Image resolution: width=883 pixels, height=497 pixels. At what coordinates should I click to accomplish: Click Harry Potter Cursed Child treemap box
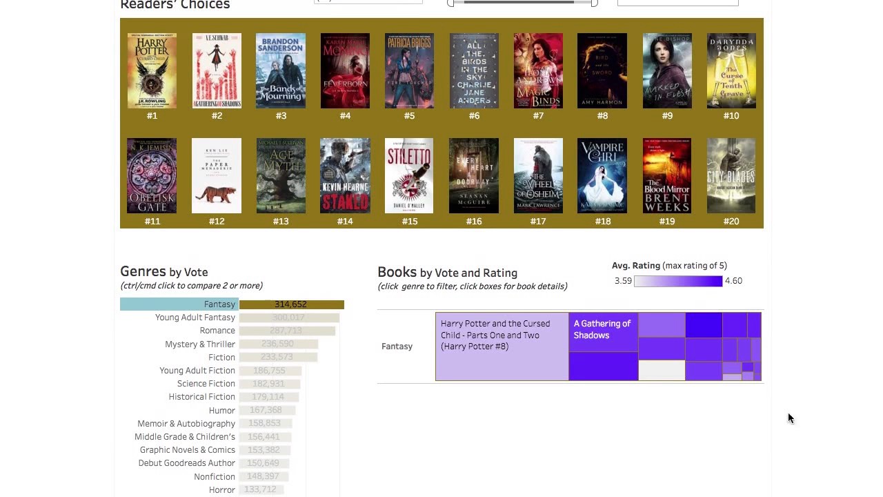pyautogui.click(x=502, y=347)
